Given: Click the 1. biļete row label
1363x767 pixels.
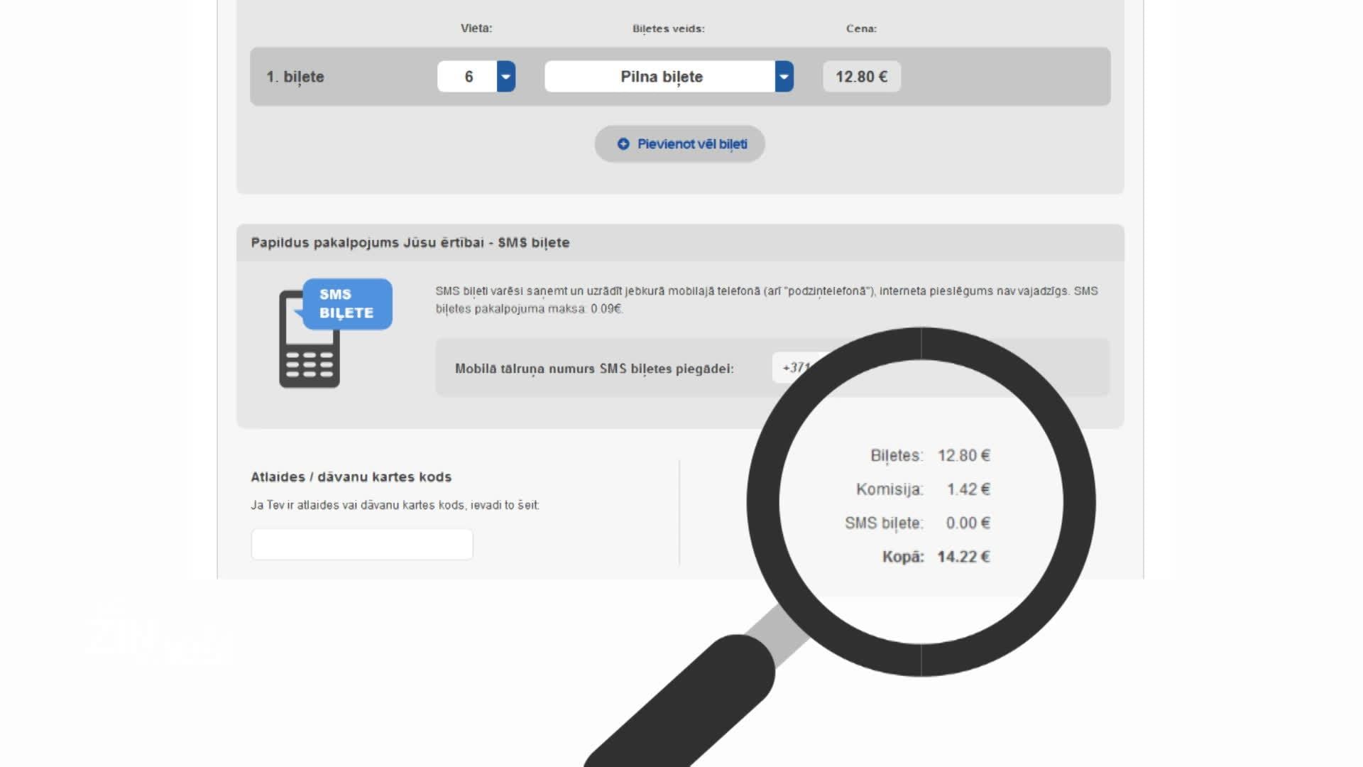Looking at the screenshot, I should [295, 77].
